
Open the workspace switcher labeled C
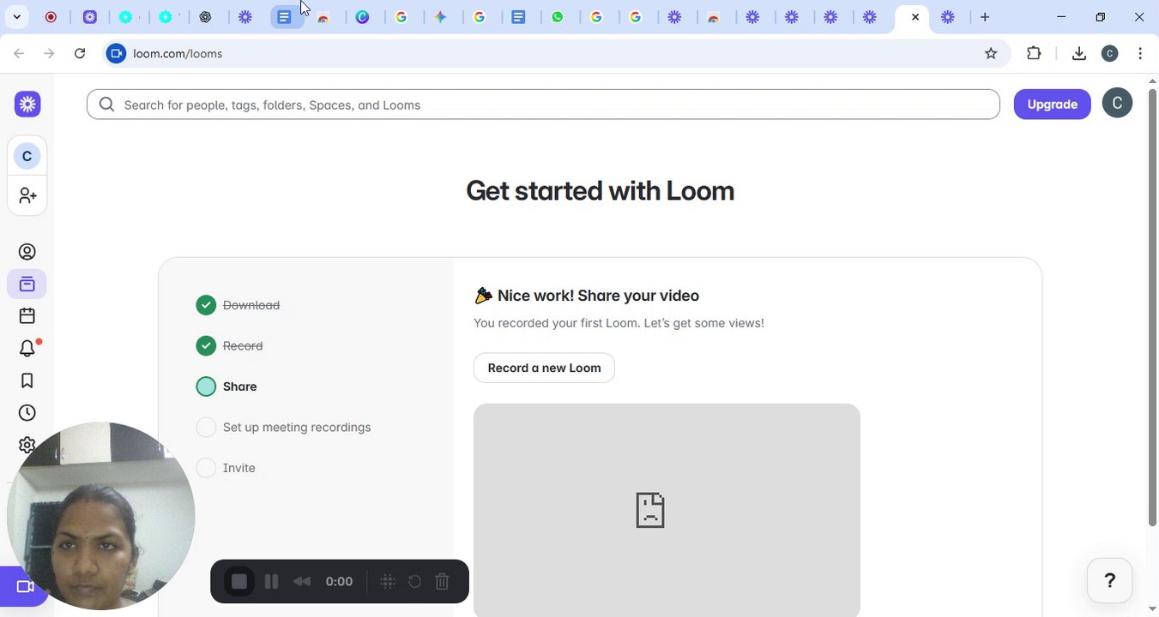pos(27,156)
